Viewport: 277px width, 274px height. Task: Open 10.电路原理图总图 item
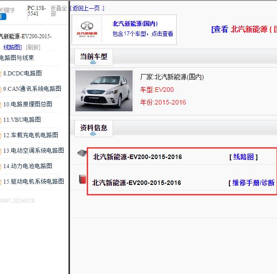pyautogui.click(x=28, y=104)
